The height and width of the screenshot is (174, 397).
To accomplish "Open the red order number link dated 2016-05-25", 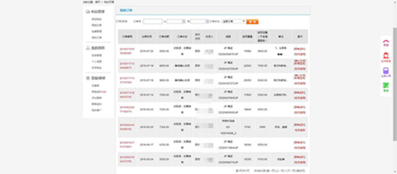I will click(127, 127).
